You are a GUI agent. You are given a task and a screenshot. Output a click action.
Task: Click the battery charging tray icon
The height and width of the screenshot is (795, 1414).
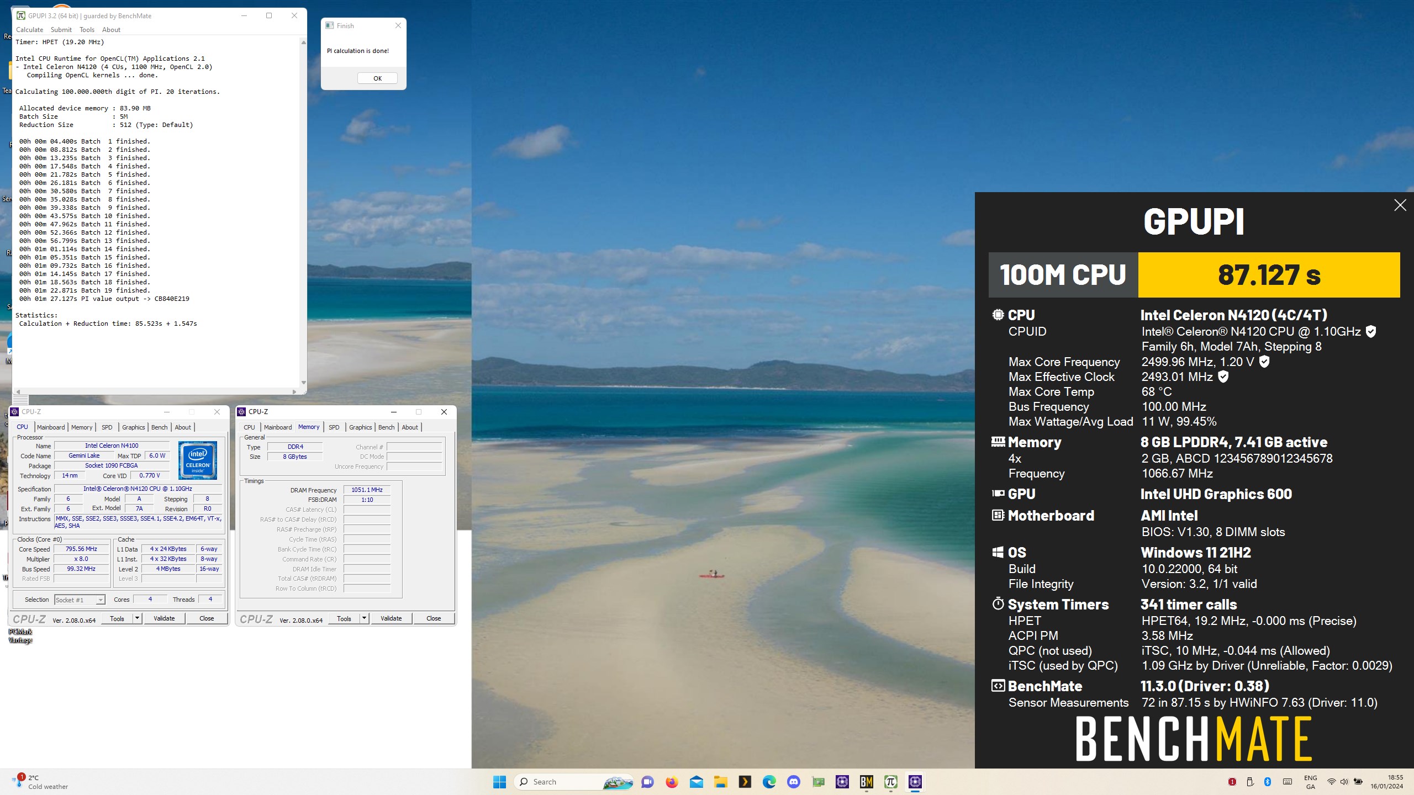pyautogui.click(x=1358, y=782)
